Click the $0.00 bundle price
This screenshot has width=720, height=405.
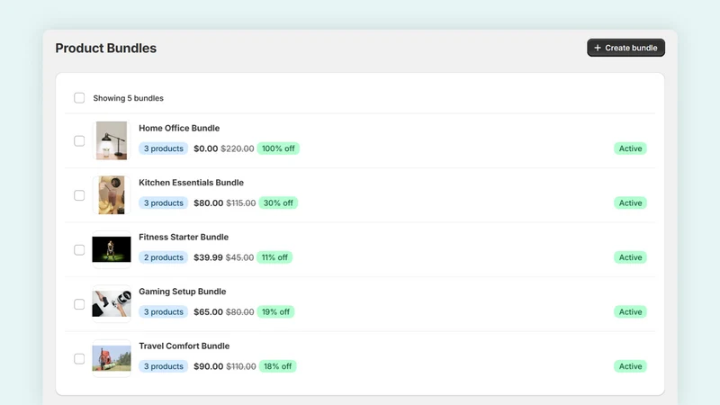click(206, 148)
